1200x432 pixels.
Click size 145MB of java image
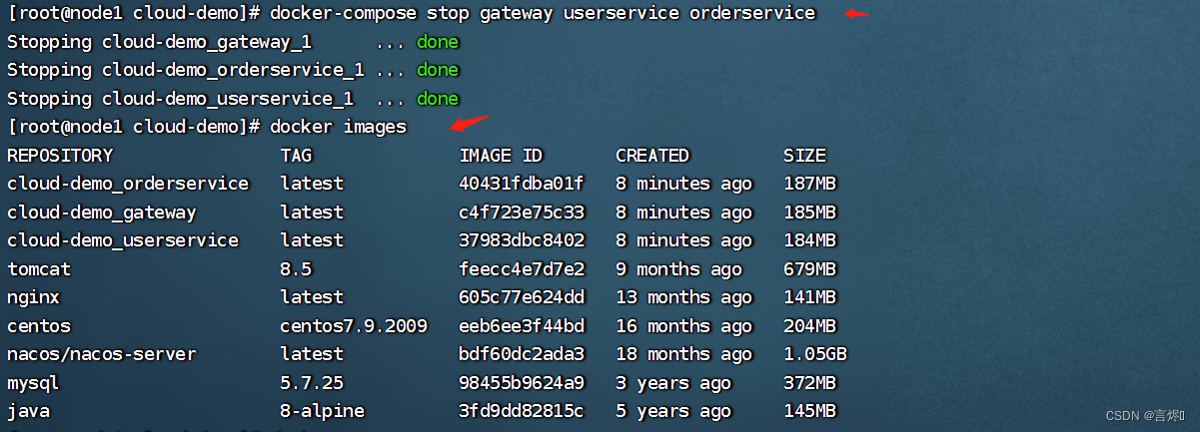tap(810, 411)
